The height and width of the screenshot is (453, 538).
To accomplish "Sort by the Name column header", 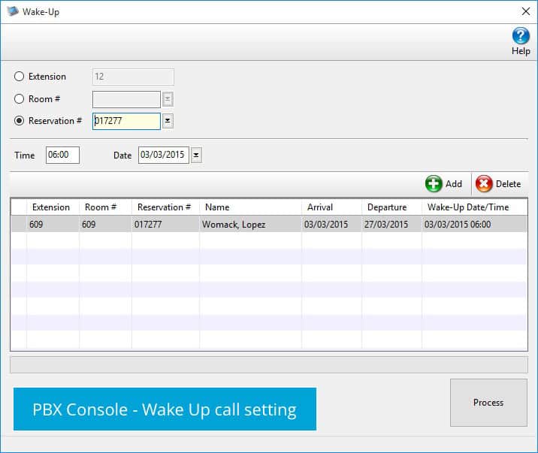I will (x=217, y=207).
